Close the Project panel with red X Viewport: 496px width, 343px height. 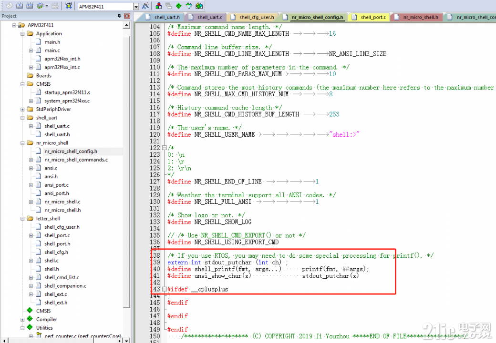(x=127, y=16)
